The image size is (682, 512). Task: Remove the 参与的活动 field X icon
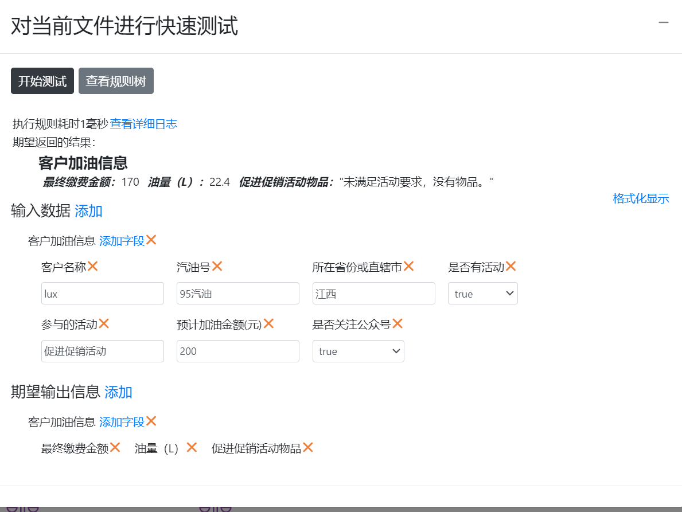[x=104, y=324]
